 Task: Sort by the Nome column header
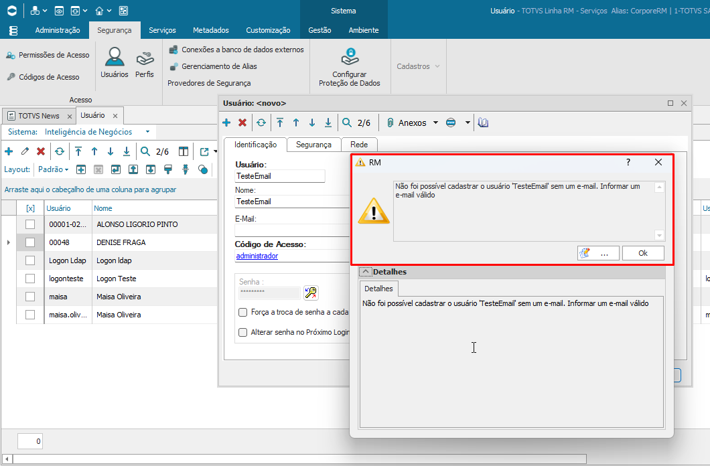tap(103, 208)
